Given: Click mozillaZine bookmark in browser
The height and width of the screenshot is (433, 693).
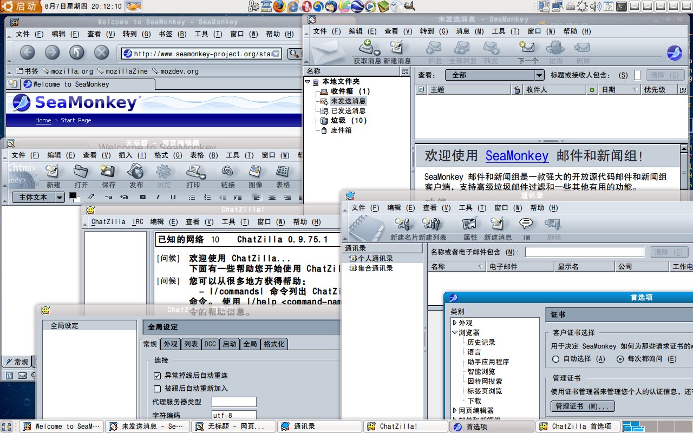Looking at the screenshot, I should tap(123, 71).
